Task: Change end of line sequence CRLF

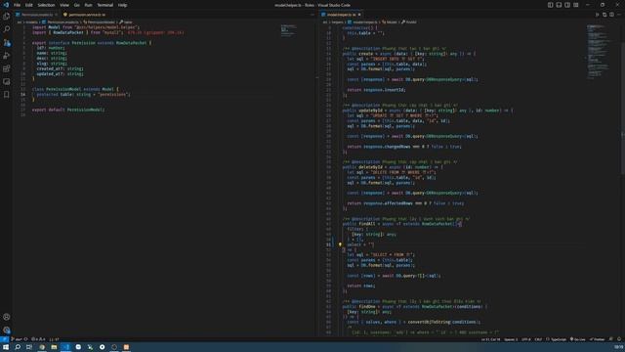Action: point(538,339)
